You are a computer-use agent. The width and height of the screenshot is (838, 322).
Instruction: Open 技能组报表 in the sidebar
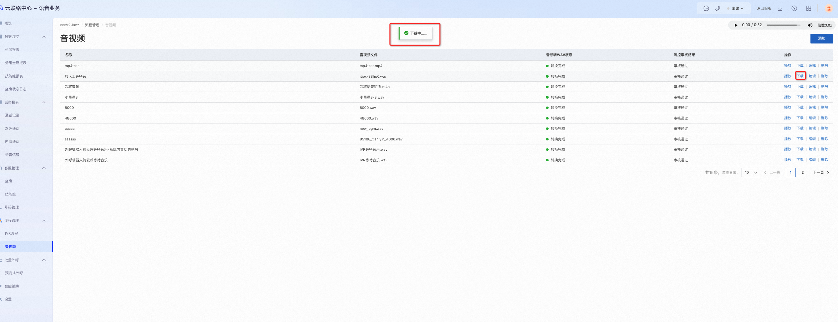tap(14, 76)
